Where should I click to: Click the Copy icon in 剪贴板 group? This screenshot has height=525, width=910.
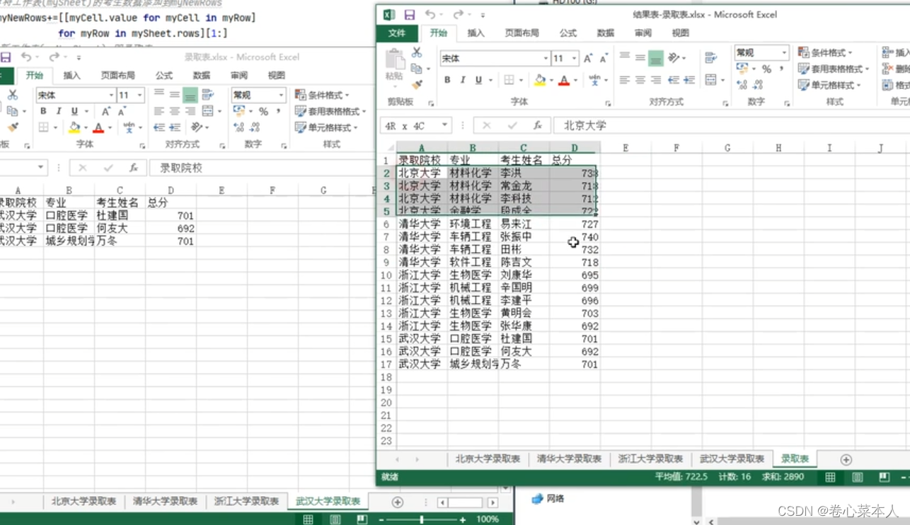pyautogui.click(x=416, y=68)
